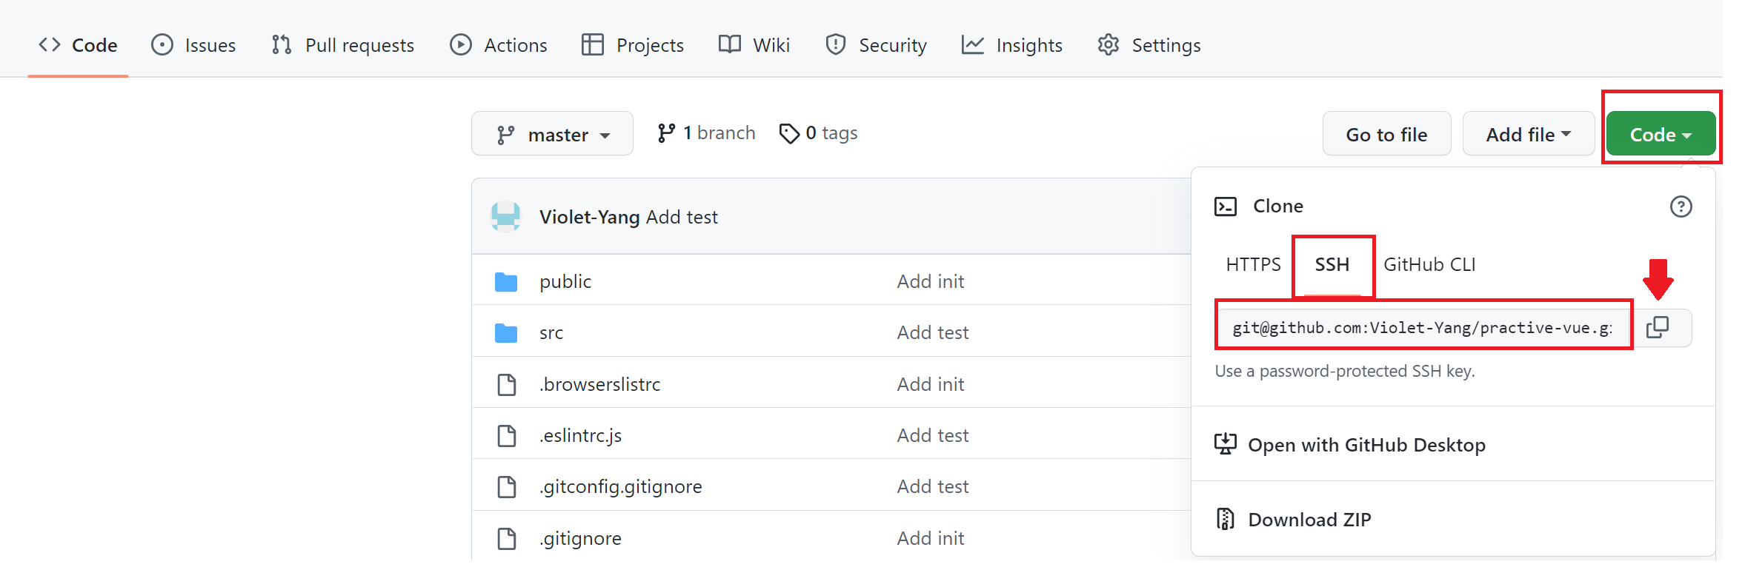Go to the Insights tab
This screenshot has width=1745, height=587.
pos(1012,45)
